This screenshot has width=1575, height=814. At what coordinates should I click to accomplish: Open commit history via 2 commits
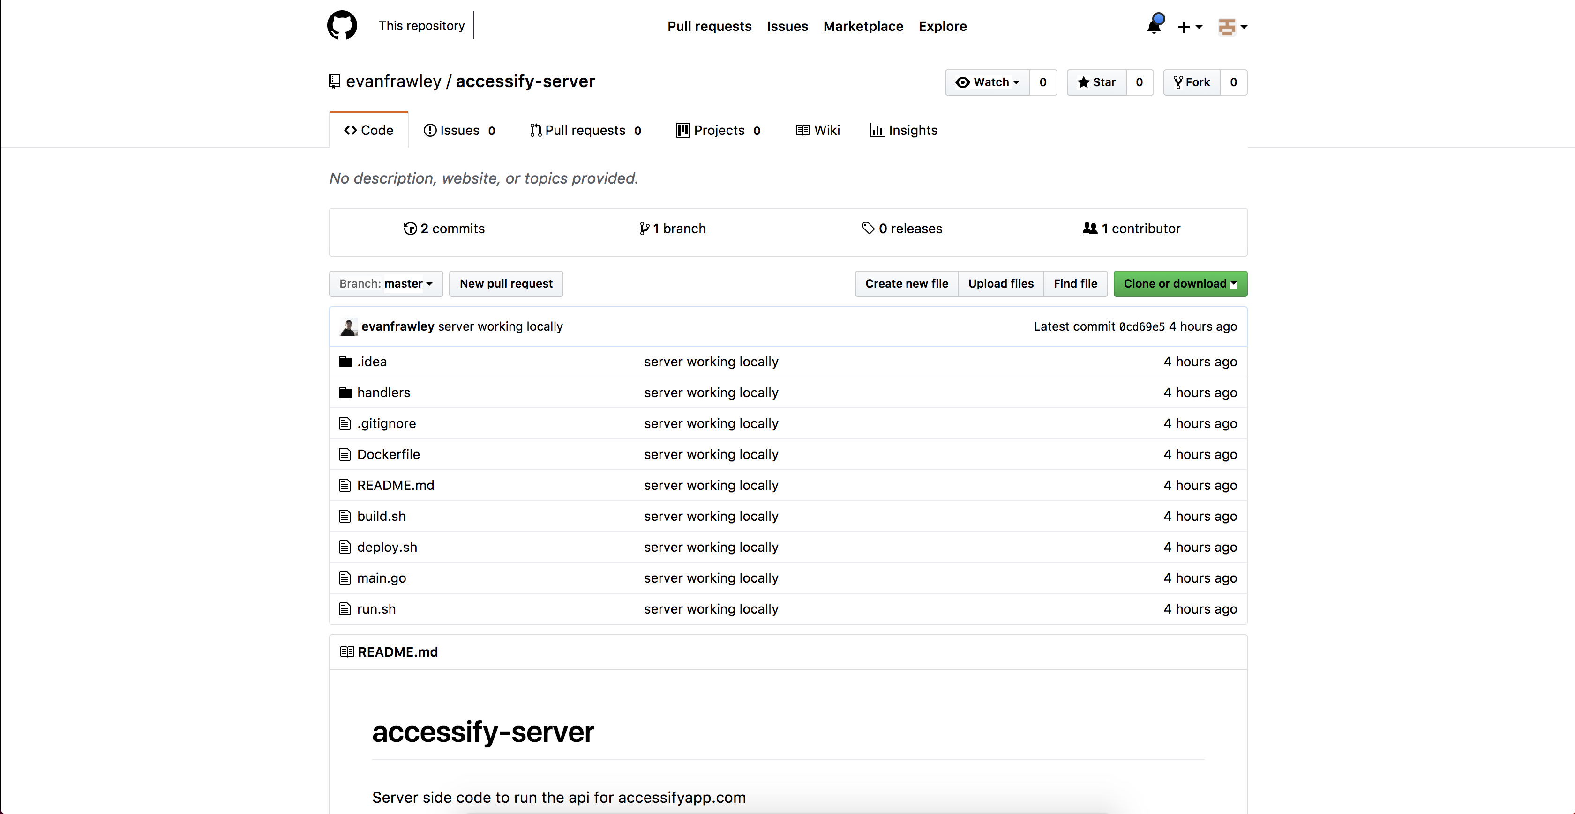point(444,229)
